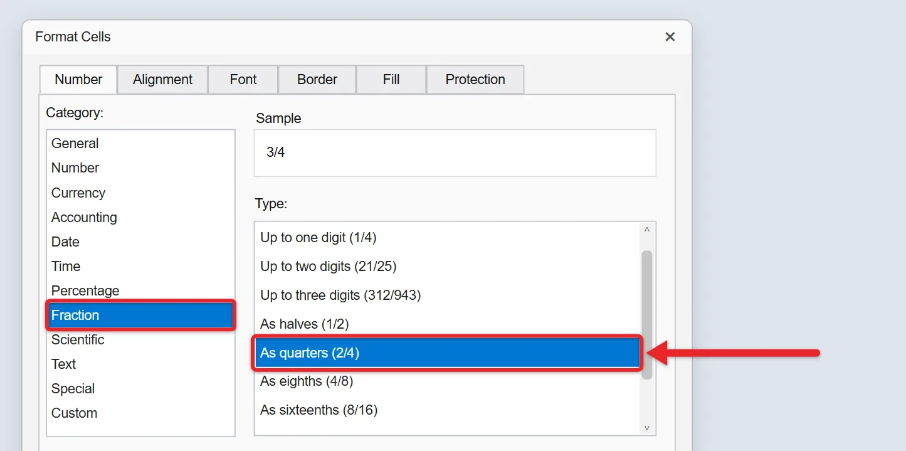Switch to the Border tab
The width and height of the screenshot is (906, 451).
pos(317,80)
